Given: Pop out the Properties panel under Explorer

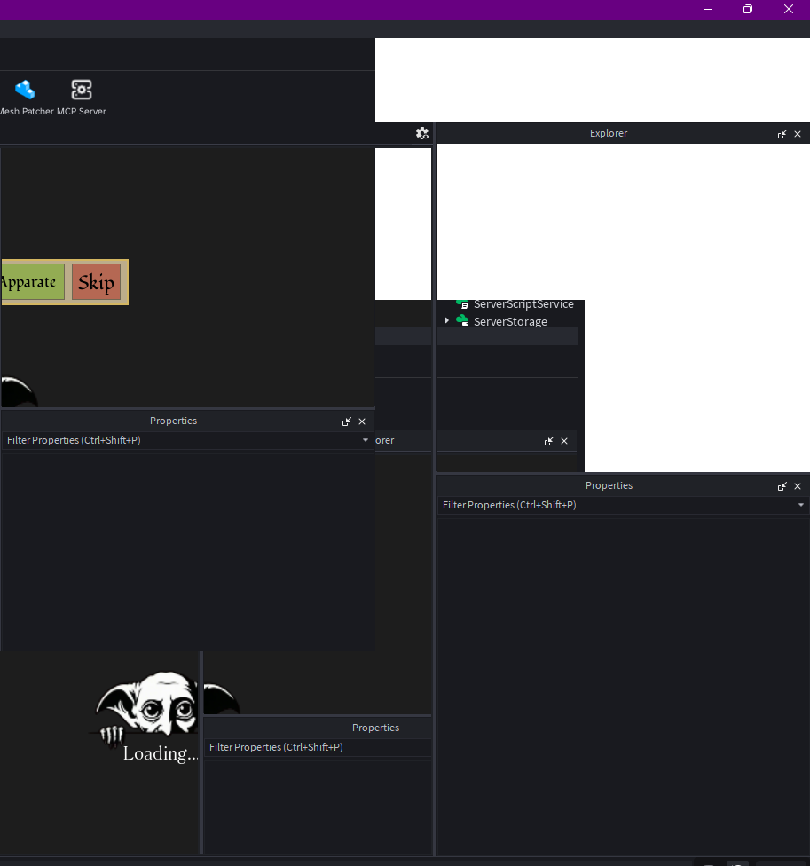Looking at the screenshot, I should [x=782, y=486].
